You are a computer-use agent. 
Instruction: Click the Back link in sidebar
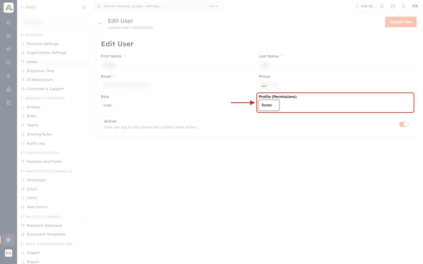click(x=28, y=7)
